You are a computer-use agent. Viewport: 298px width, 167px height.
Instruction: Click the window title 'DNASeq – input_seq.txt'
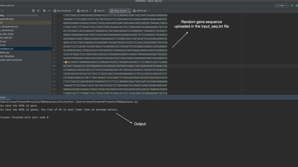(149, 1)
